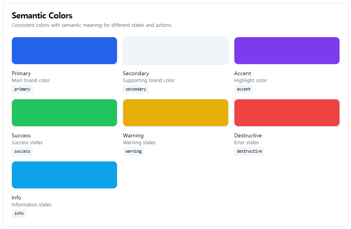Select the light gray Secondary swatch
The image size is (351, 229).
pyautogui.click(x=176, y=51)
